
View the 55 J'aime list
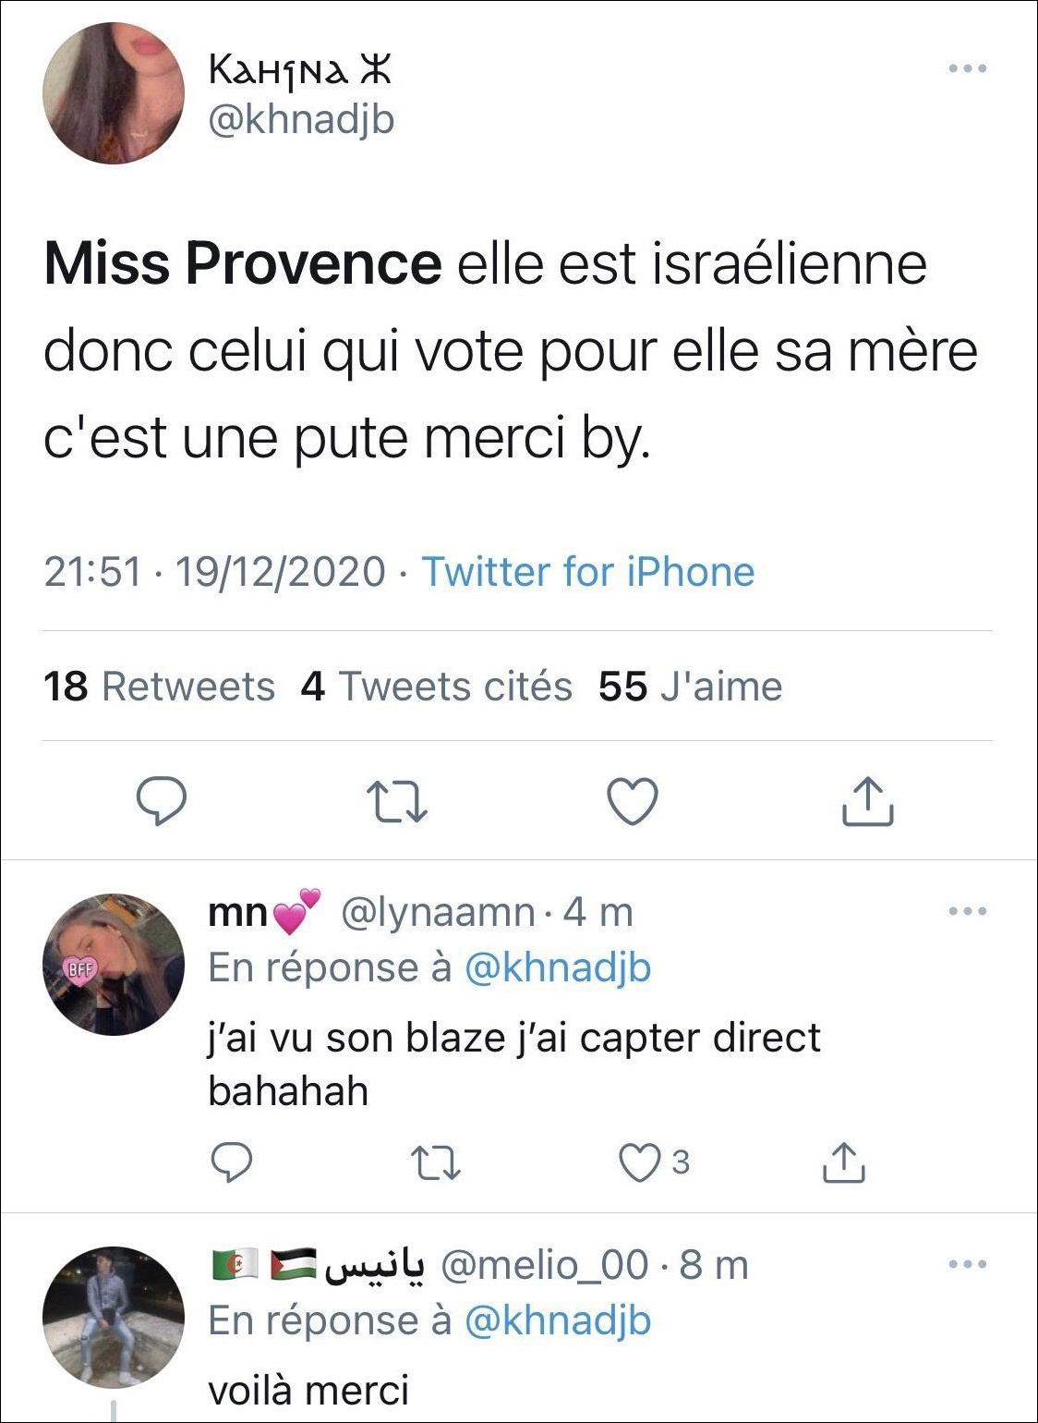pyautogui.click(x=690, y=687)
